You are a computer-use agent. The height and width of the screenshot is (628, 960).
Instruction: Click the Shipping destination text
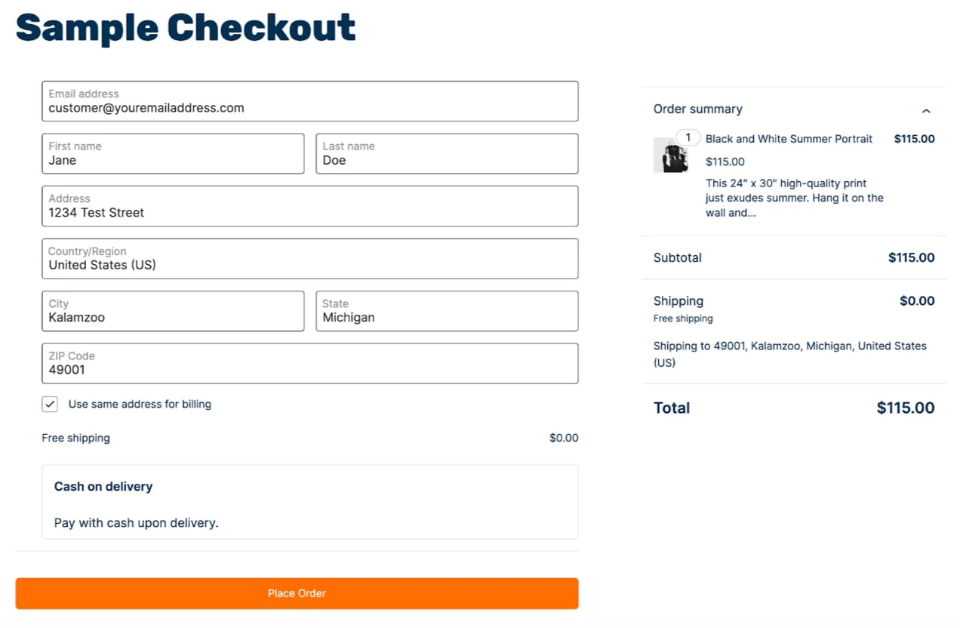pyautogui.click(x=789, y=354)
